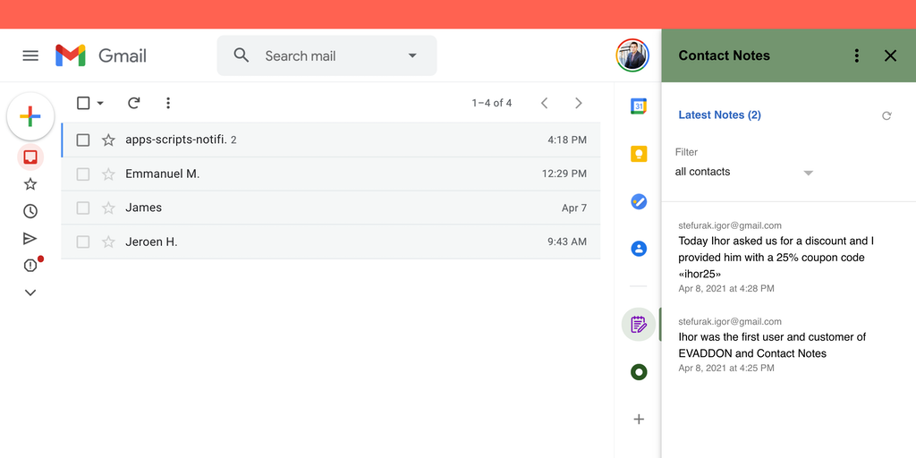This screenshot has height=458, width=916.
Task: Open Contact Notes three-dot menu
Action: (x=856, y=55)
